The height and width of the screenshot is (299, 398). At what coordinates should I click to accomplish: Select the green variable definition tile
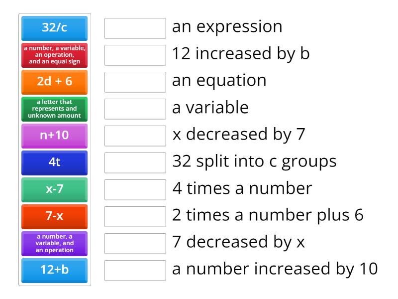(x=54, y=109)
